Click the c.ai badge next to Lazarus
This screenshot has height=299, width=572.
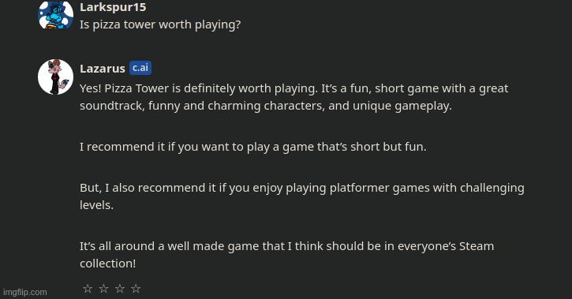pos(140,68)
